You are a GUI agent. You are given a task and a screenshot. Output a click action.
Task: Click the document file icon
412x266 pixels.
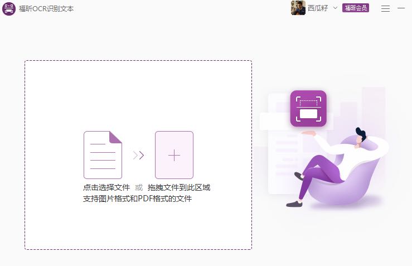(103, 154)
